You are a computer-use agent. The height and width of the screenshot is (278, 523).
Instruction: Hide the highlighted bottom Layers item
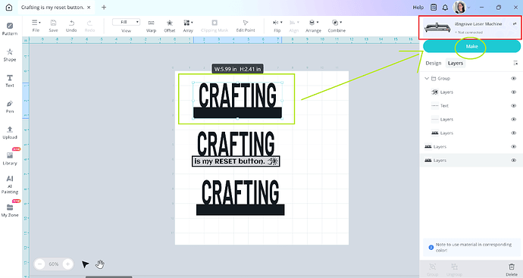click(x=514, y=161)
